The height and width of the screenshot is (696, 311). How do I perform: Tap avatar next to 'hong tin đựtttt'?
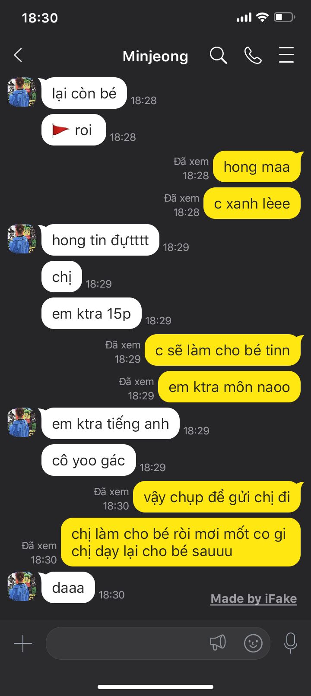pyautogui.click(x=22, y=238)
